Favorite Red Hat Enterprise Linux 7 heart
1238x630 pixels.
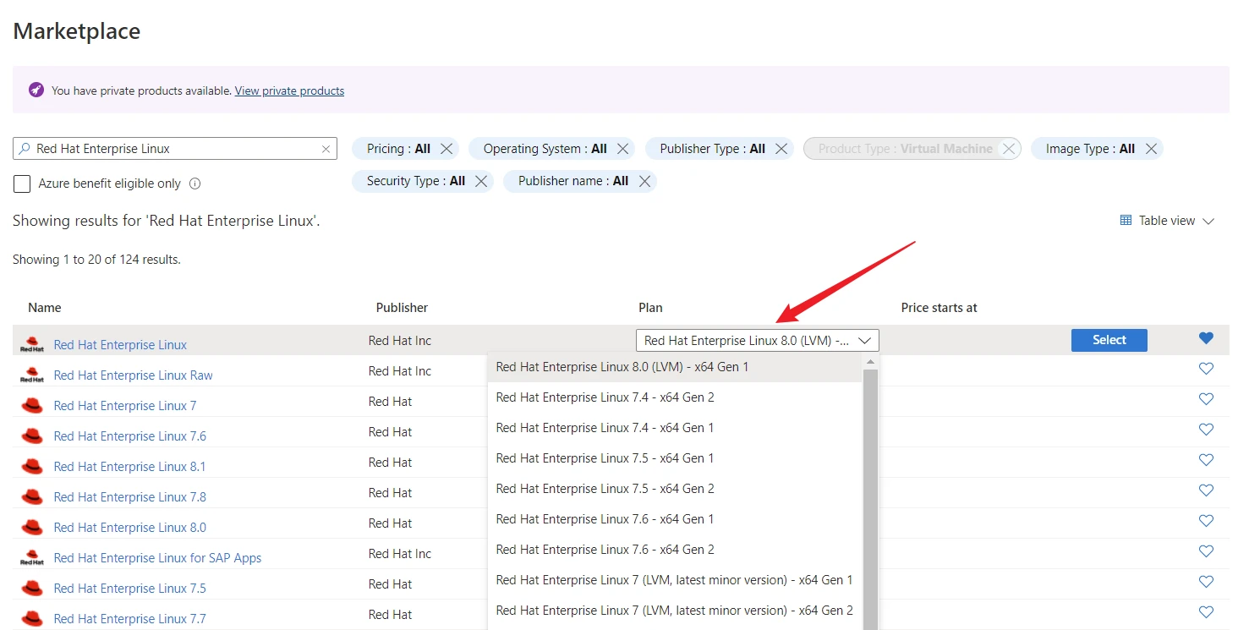point(1206,399)
